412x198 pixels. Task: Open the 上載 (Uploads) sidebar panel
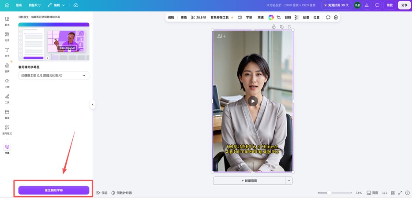(7, 83)
